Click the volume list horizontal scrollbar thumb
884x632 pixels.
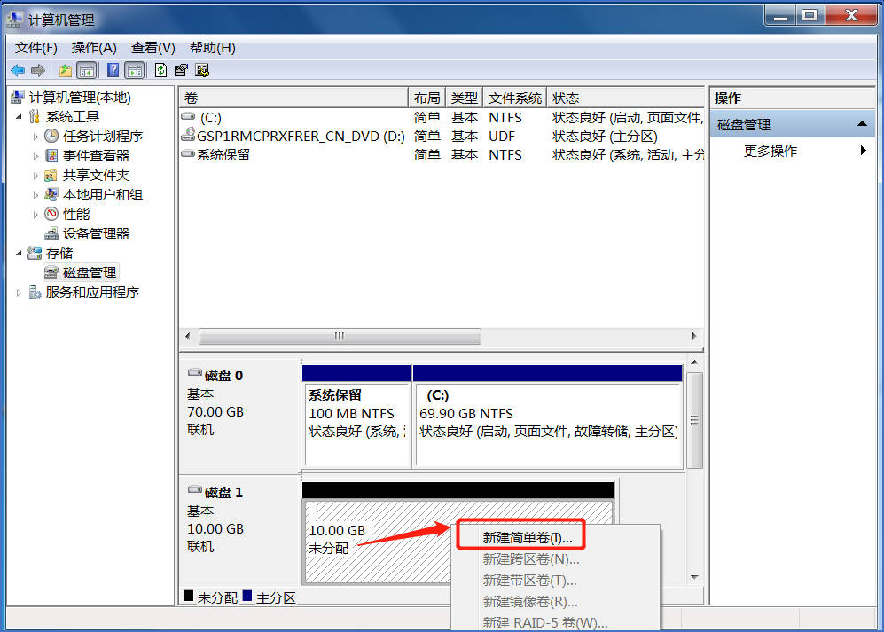[340, 336]
